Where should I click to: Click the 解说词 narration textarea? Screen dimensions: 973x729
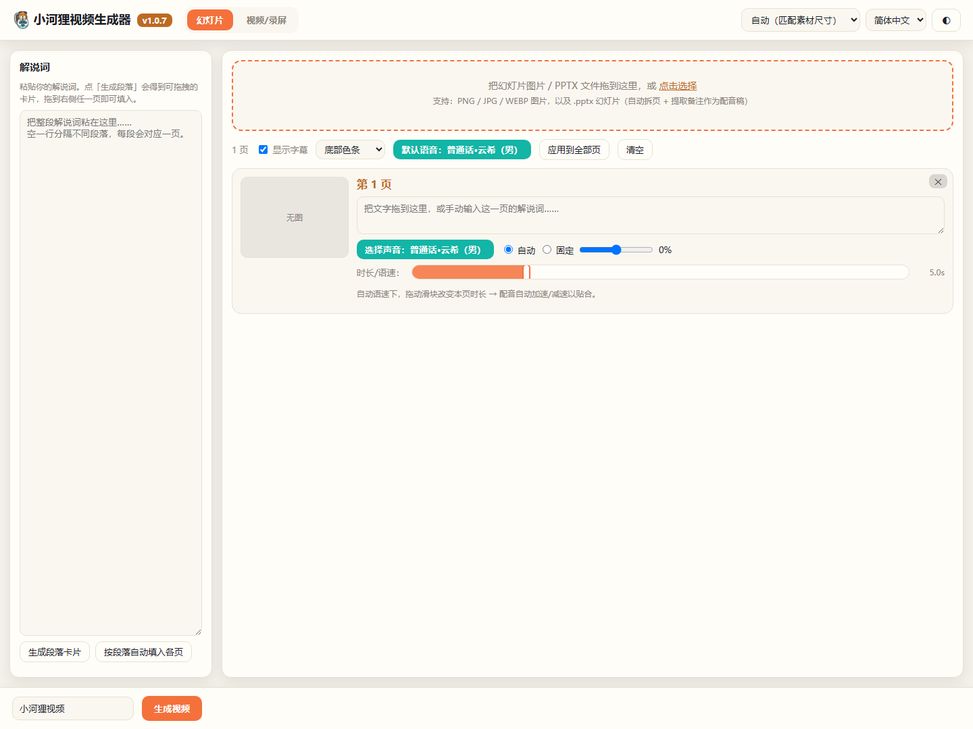(x=111, y=373)
